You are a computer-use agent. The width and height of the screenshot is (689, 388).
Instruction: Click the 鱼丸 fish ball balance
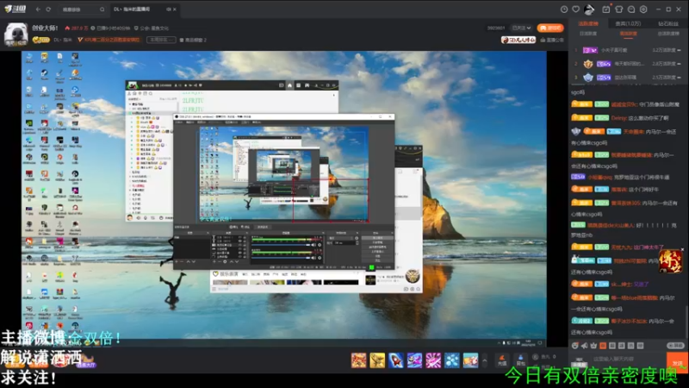tap(545, 357)
